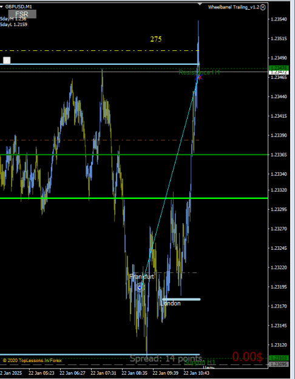The image size is (295, 379).
Task: Click the green 1.23476 price tag
Action: click(x=279, y=68)
